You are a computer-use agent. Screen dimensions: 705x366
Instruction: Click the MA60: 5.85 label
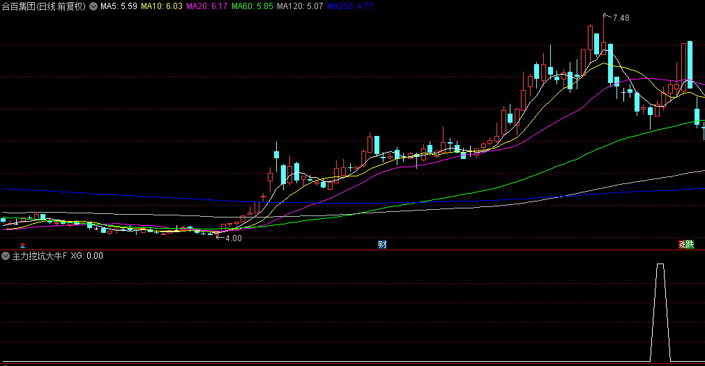click(252, 6)
